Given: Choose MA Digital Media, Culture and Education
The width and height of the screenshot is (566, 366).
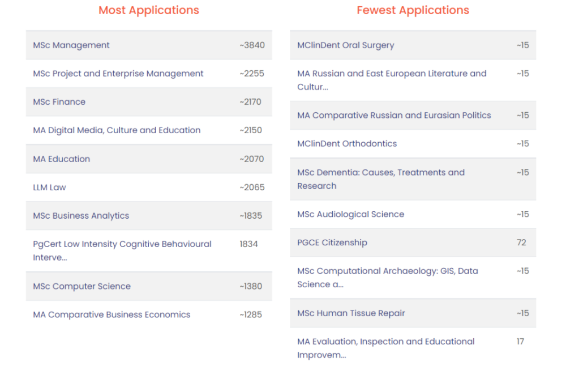Looking at the screenshot, I should click(117, 130).
